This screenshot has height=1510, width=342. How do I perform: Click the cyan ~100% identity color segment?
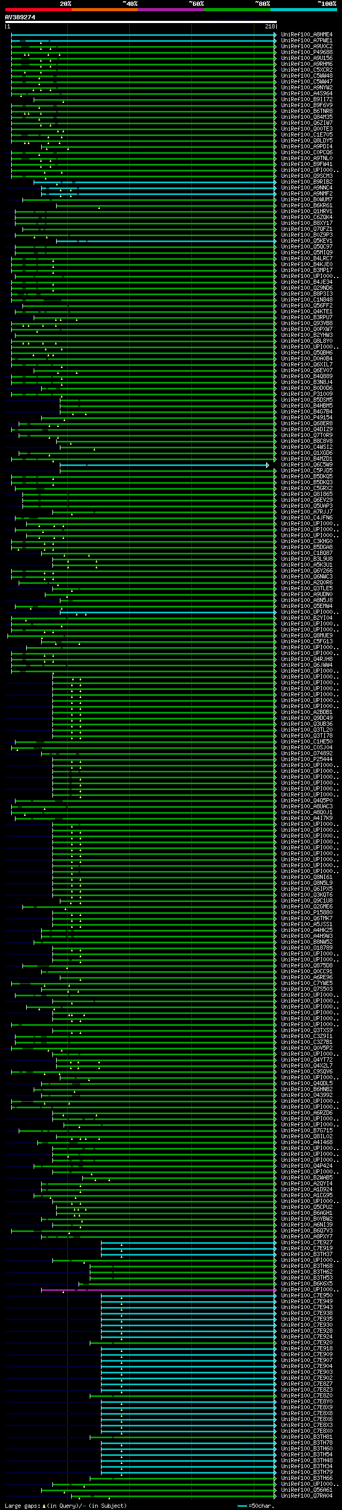click(304, 10)
